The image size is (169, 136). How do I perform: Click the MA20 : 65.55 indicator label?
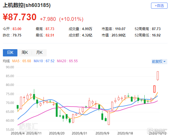coord(67,61)
